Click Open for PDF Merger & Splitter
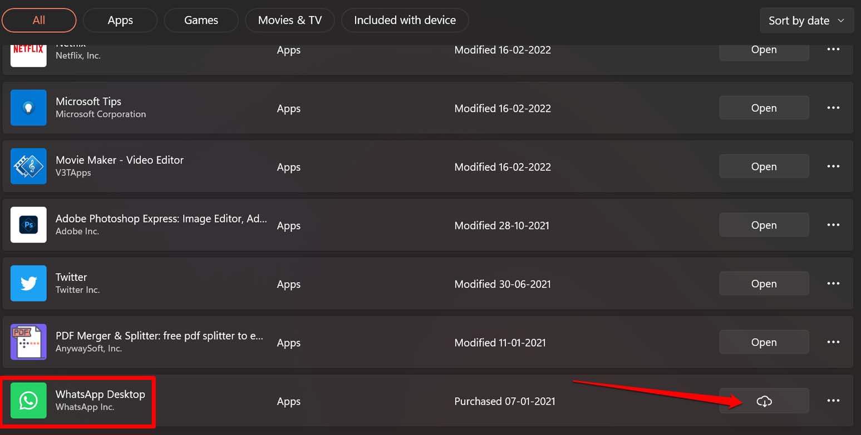Screen dimensions: 861x435 (x=764, y=342)
